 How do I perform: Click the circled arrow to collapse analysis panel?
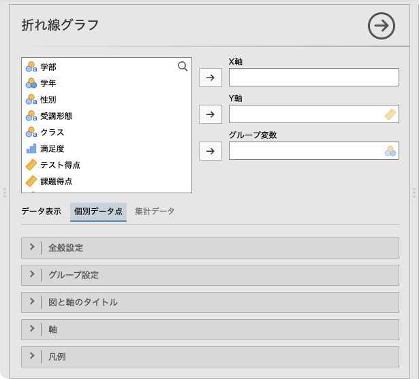pyautogui.click(x=382, y=26)
